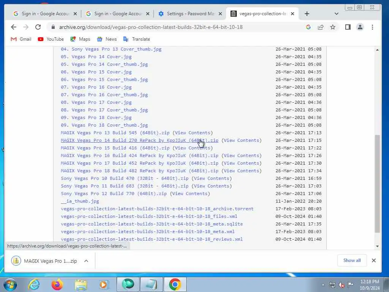
Task: Download MAGIX Vegas Pro 13 Build 545 zip
Action: (115, 133)
